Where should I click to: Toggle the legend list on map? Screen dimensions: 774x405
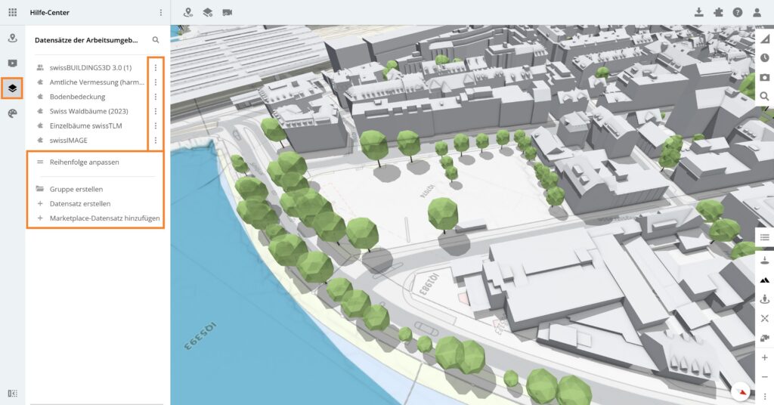764,237
